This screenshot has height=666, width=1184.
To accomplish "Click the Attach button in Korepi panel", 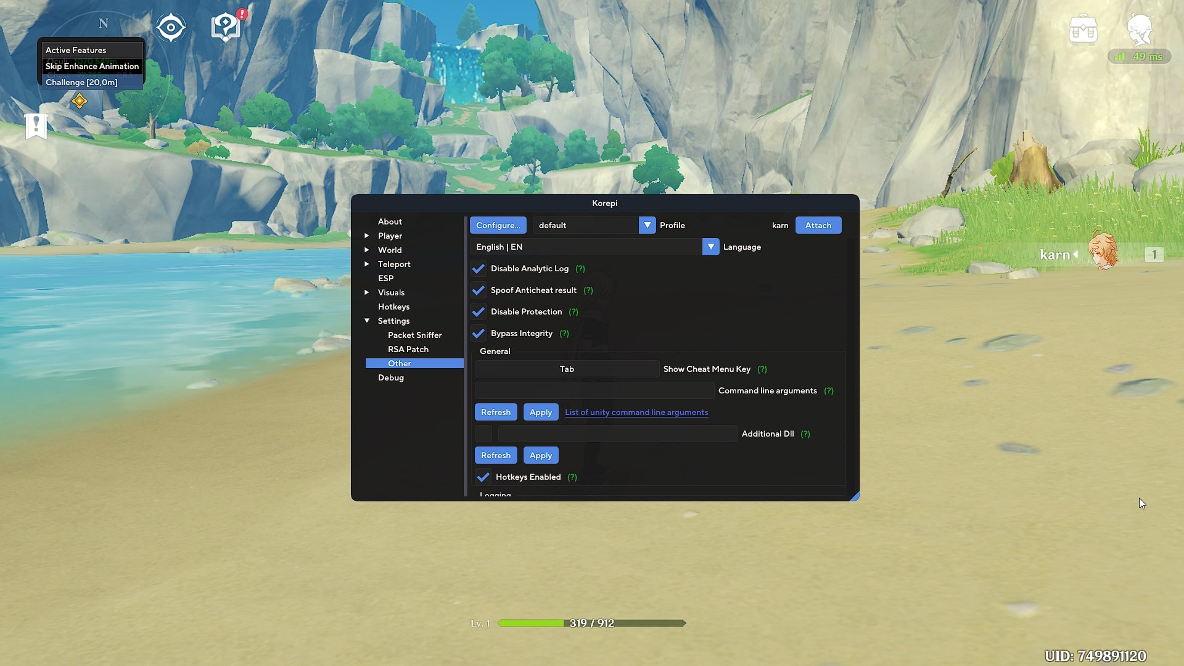I will tap(818, 225).
